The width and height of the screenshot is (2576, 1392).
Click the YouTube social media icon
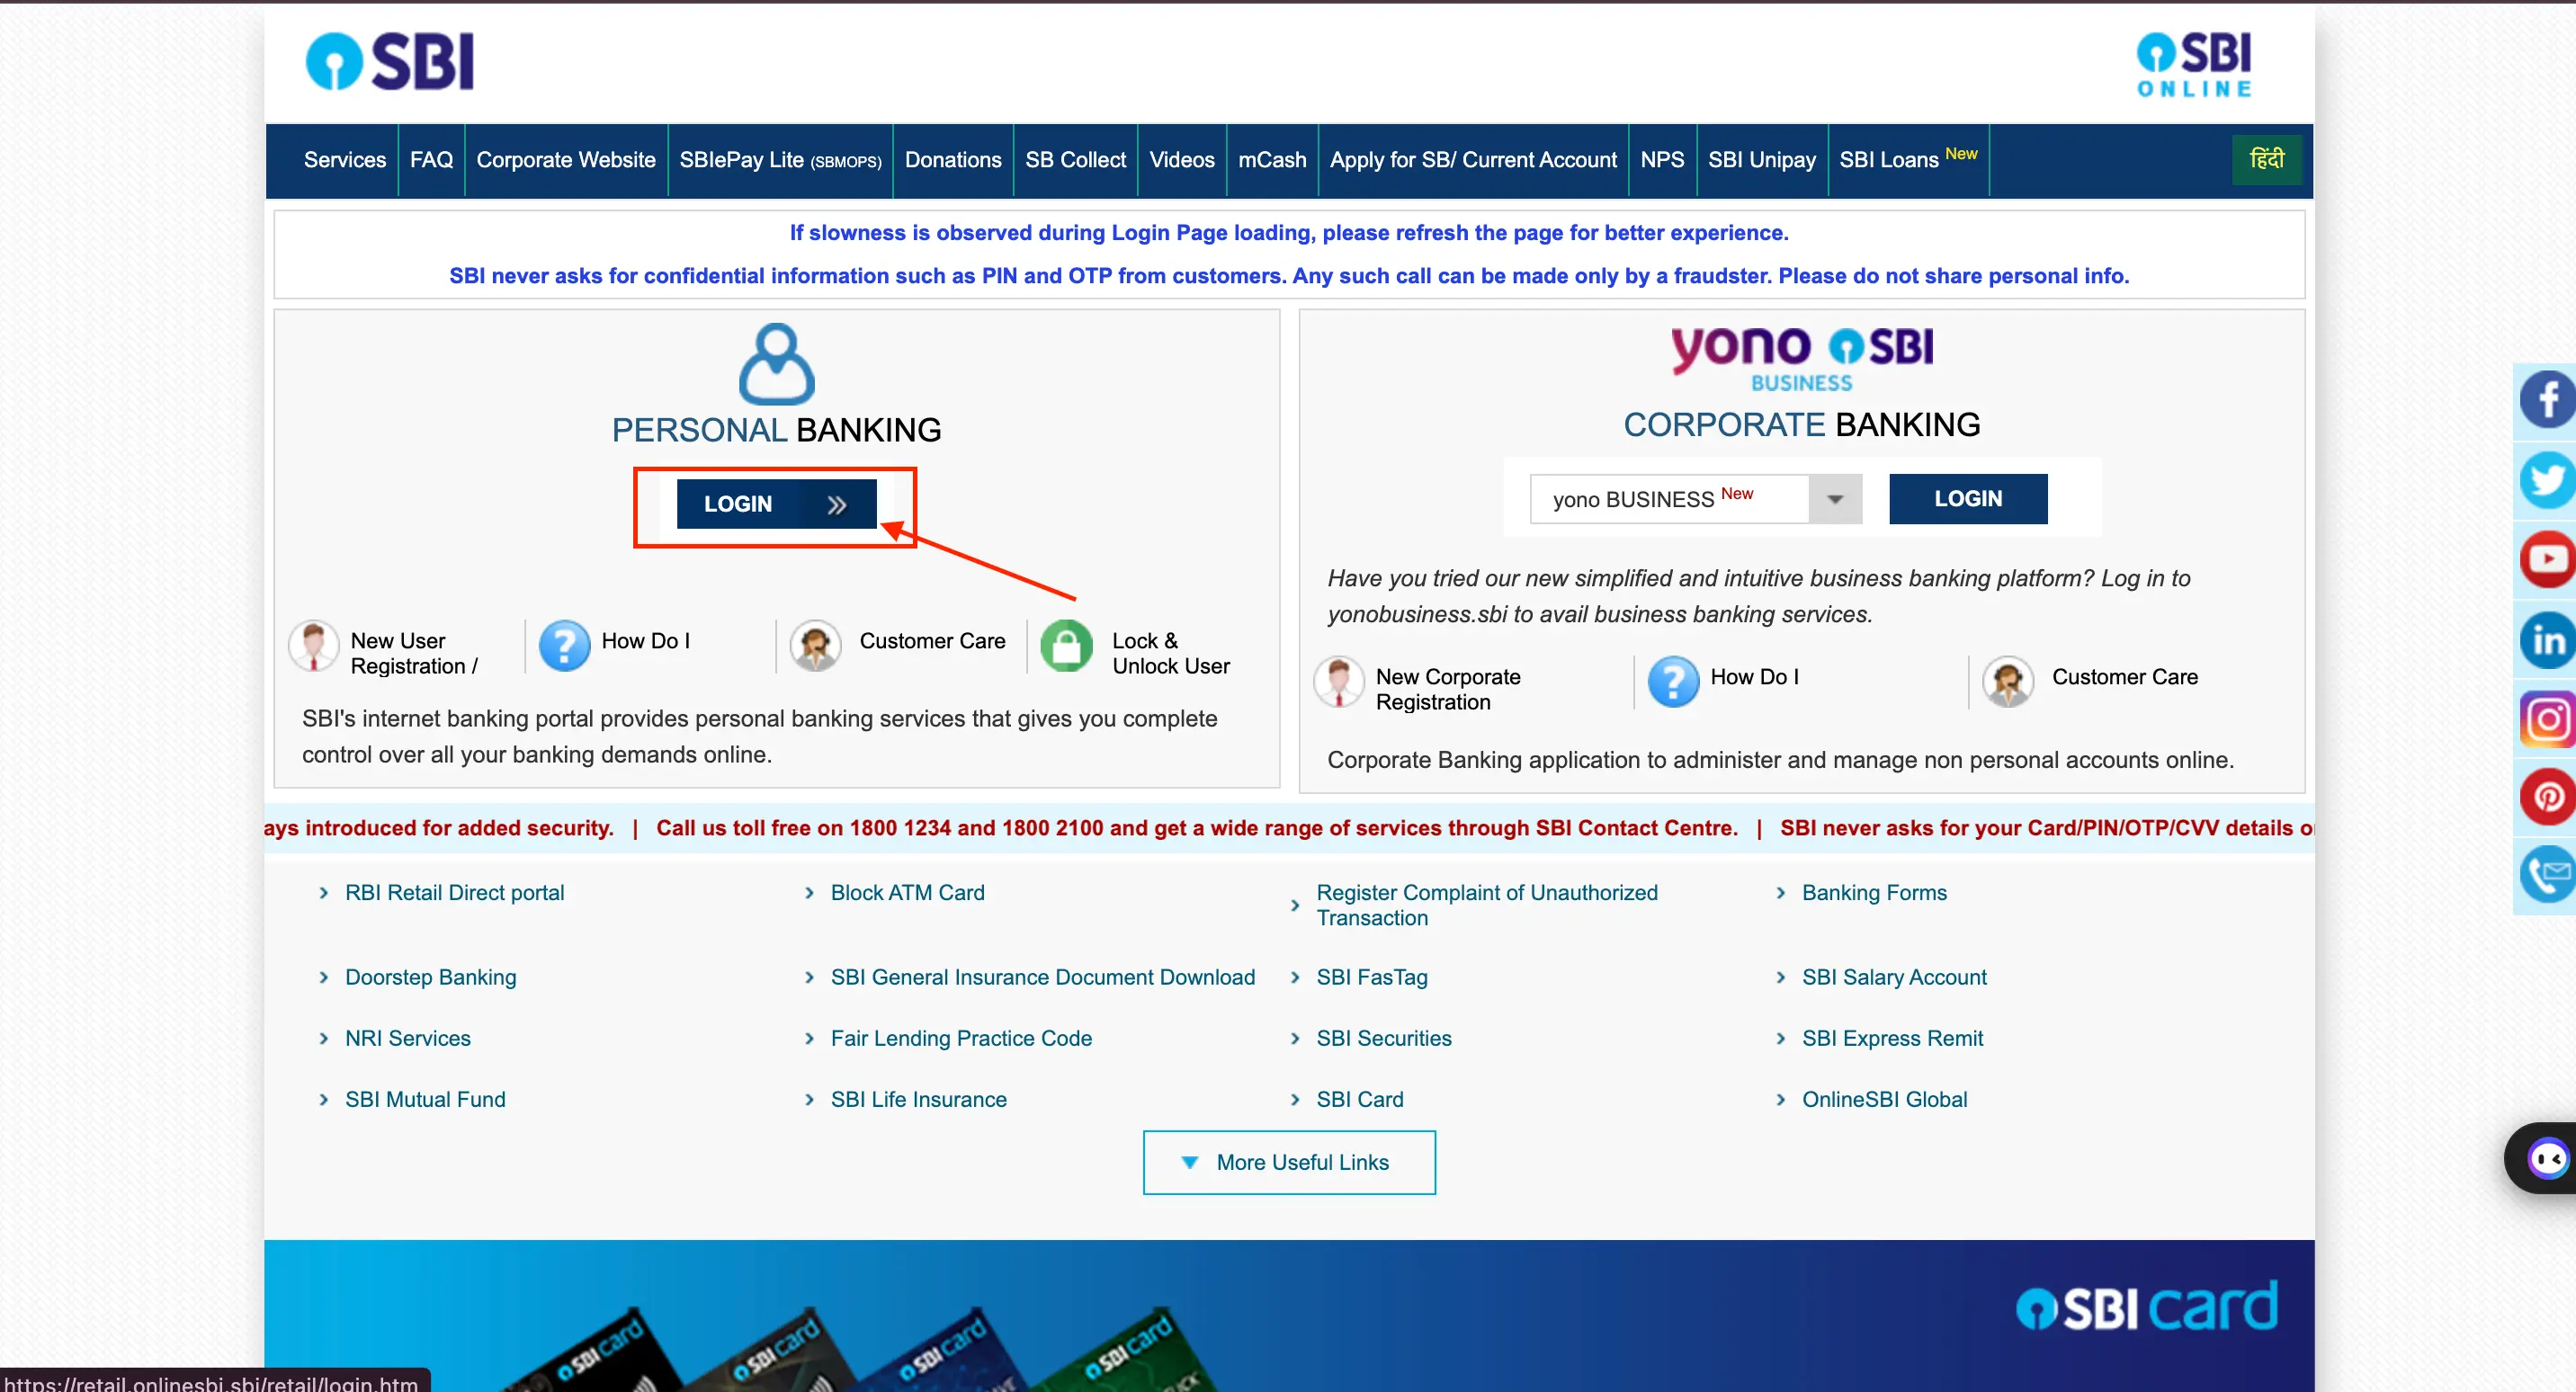[x=2544, y=558]
